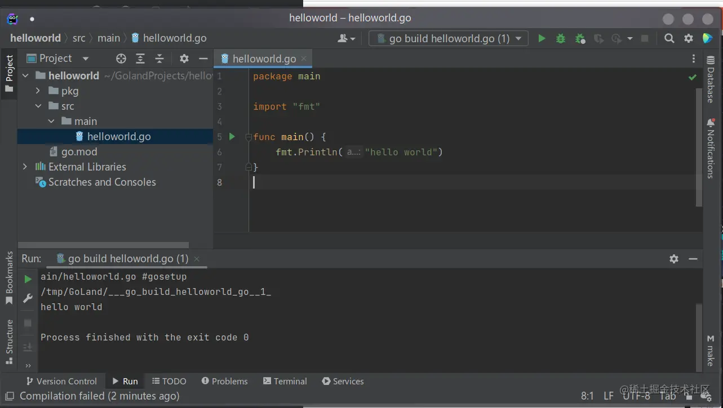This screenshot has width=723, height=408.
Task: Locate opened file with the crosshair icon
Action: coord(121,59)
